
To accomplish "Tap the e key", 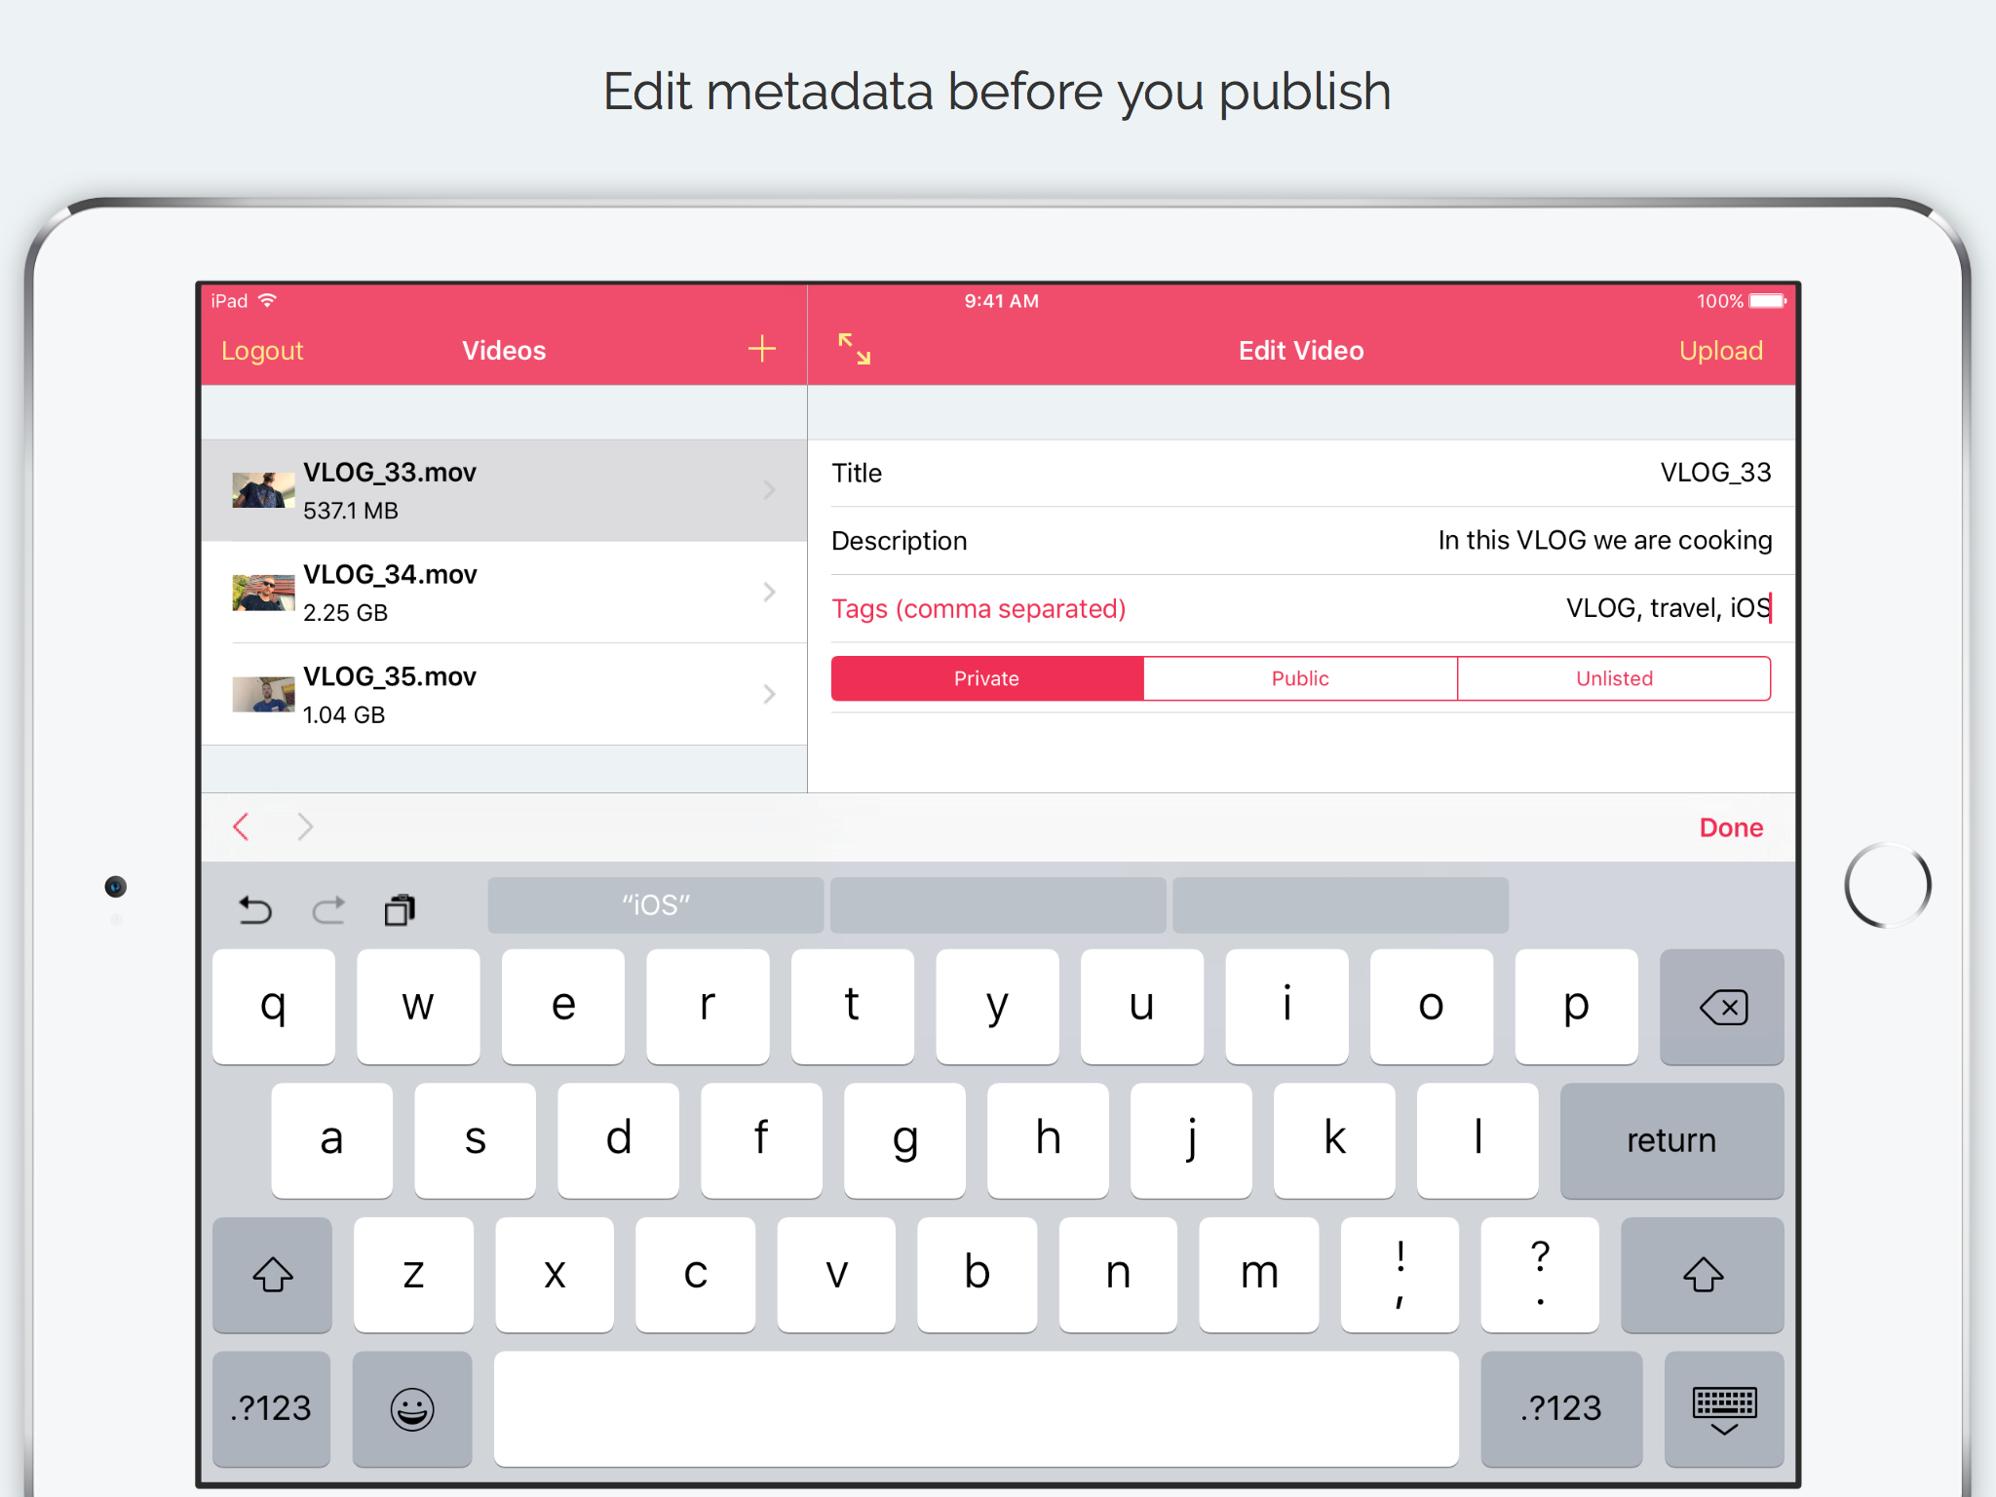I will tap(563, 1007).
